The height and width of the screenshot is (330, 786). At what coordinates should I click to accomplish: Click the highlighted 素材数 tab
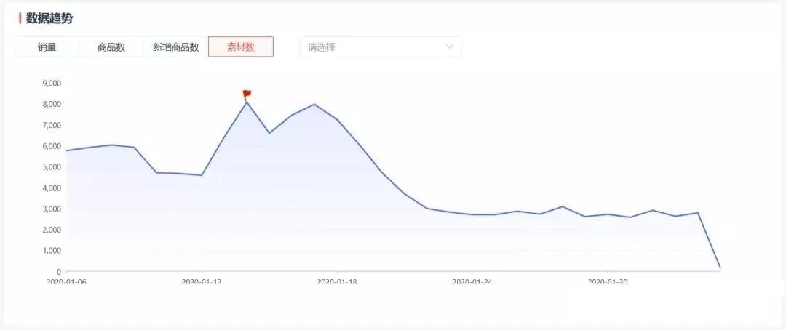pyautogui.click(x=241, y=47)
